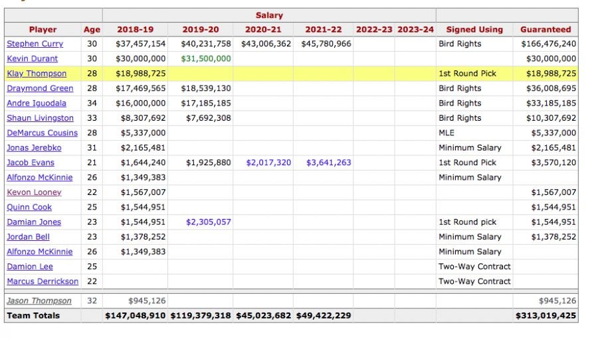Viewport: 598px width, 339px height.
Task: Click the Jacob Evans link
Action: tap(31, 163)
